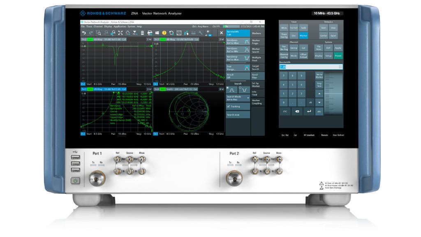The image size is (421, 237).
Task: Open diagram 4 dropdown selector
Action: (x=222, y=89)
